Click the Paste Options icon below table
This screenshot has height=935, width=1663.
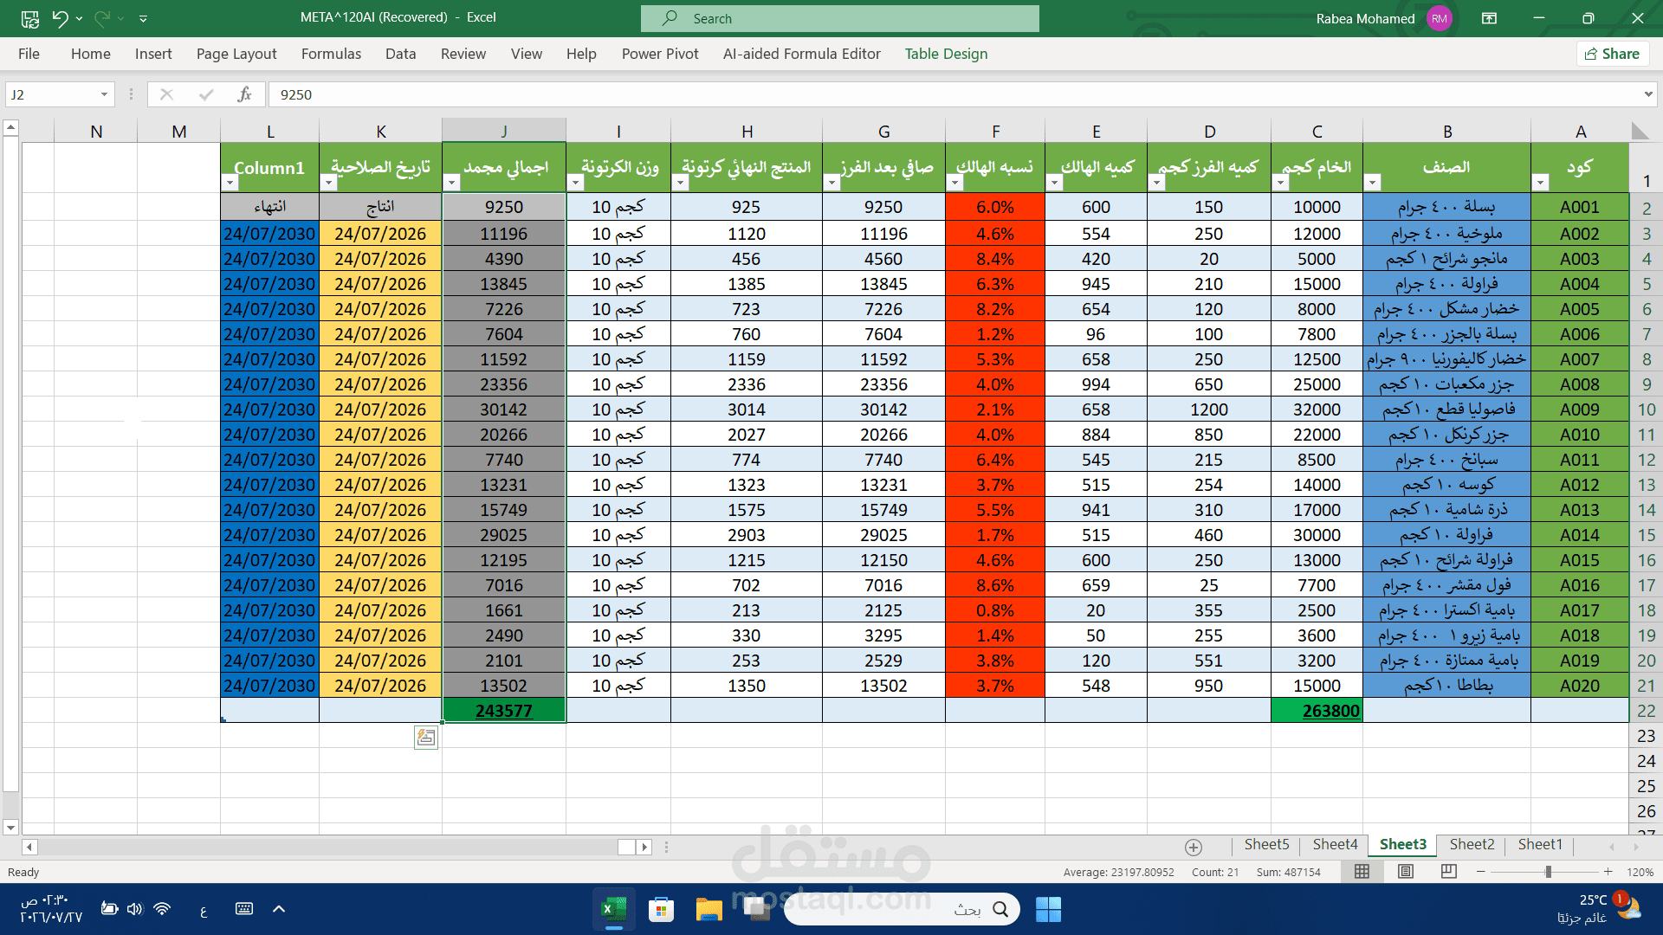(x=425, y=738)
